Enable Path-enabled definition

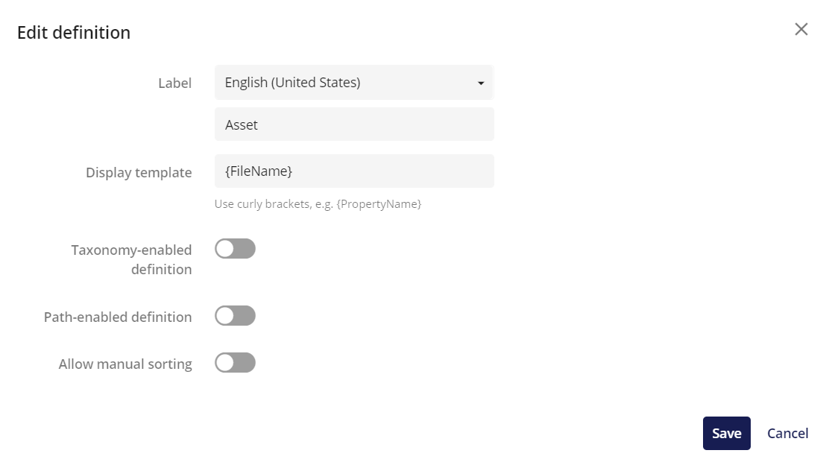pos(236,316)
